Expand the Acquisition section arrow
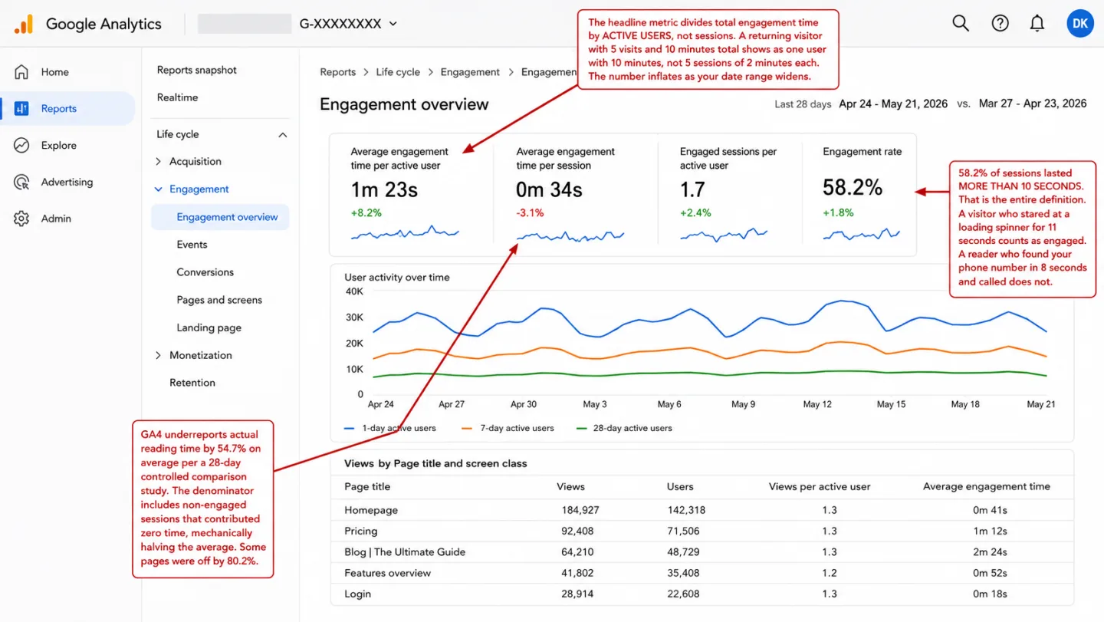1104x622 pixels. pos(159,162)
